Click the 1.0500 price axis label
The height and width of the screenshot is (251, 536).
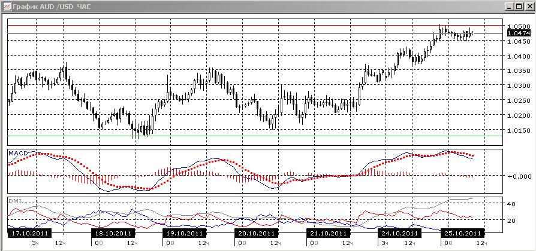519,26
